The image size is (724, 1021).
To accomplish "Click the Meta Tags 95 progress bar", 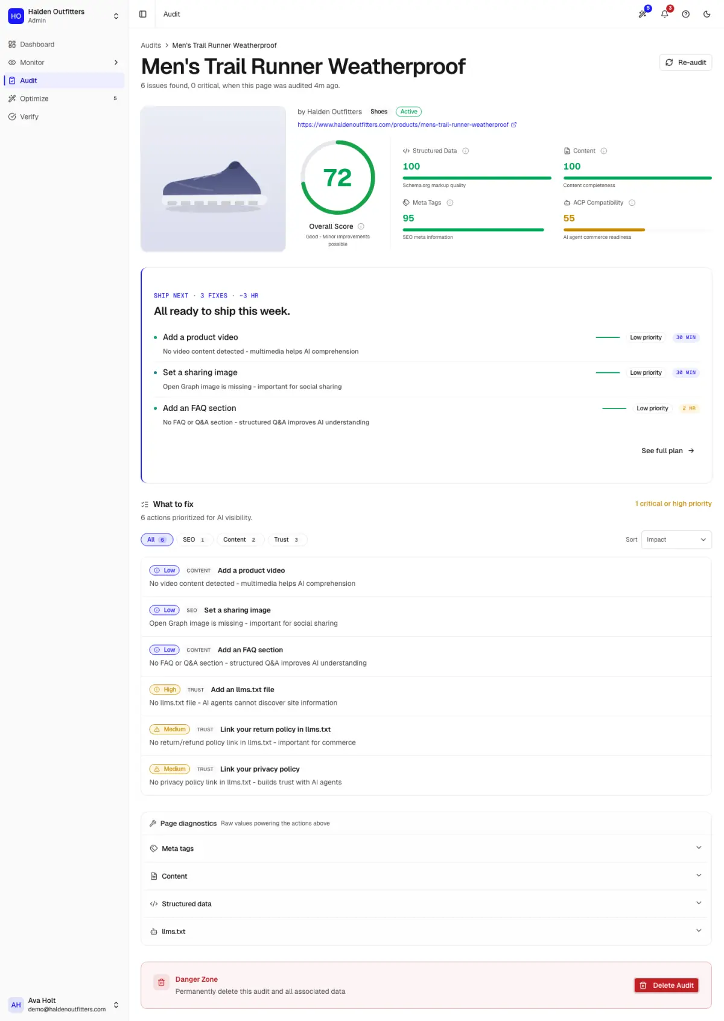I will (477, 230).
